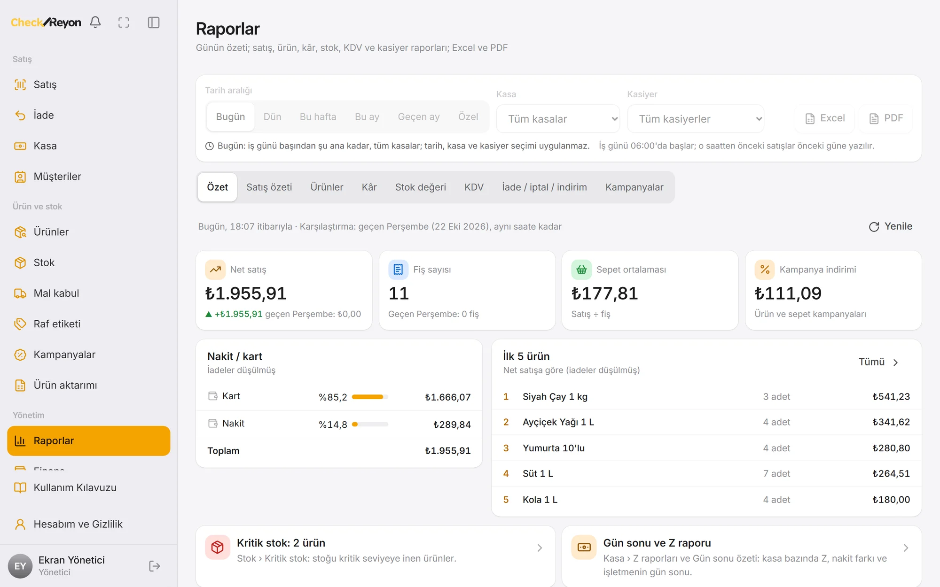
Task: Click the Mal kabul truck icon
Action: 20,293
